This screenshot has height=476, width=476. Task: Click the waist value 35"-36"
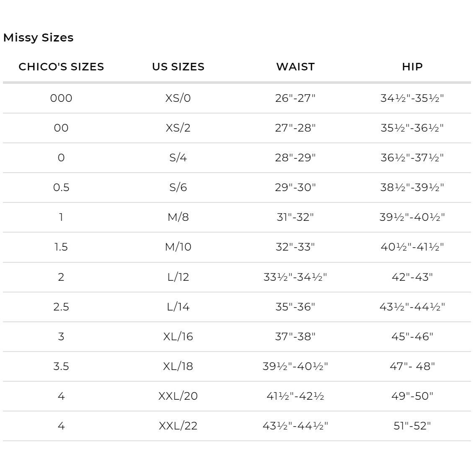(295, 307)
